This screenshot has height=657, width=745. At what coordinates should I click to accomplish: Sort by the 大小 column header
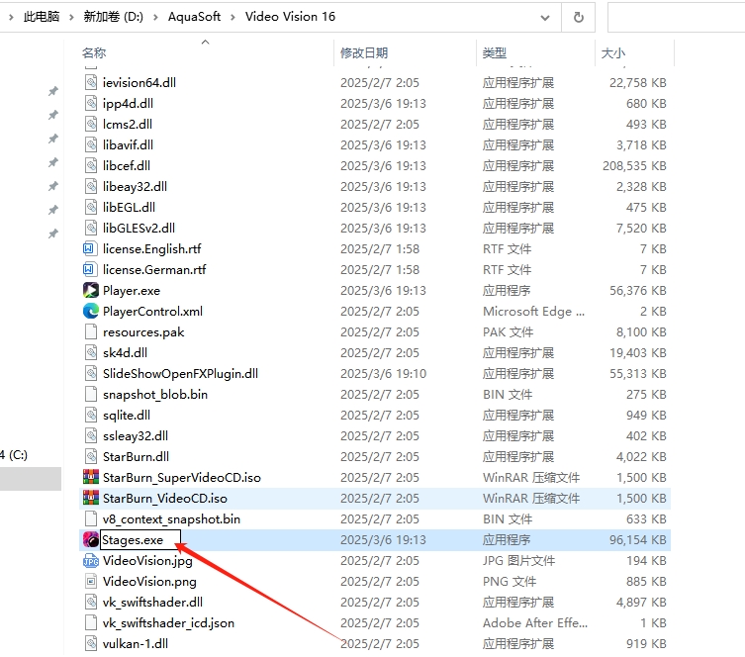pos(612,52)
